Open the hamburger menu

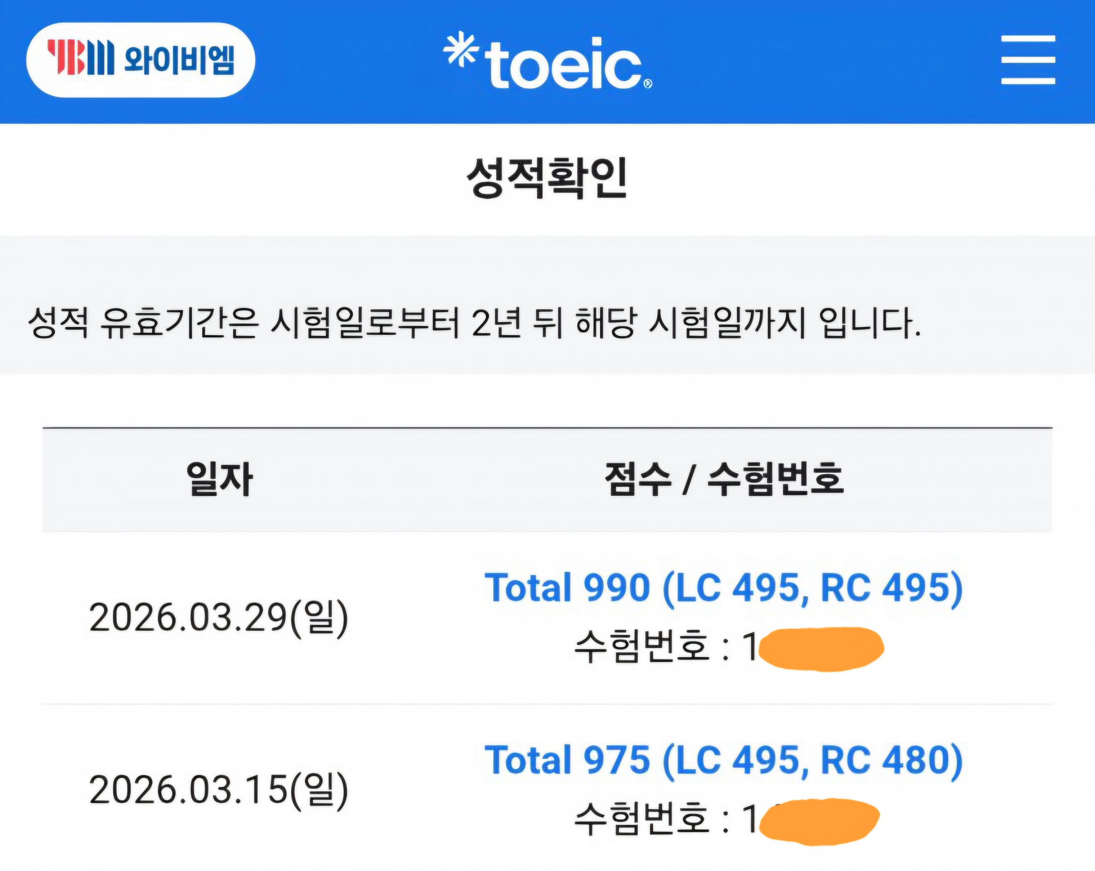[1028, 60]
